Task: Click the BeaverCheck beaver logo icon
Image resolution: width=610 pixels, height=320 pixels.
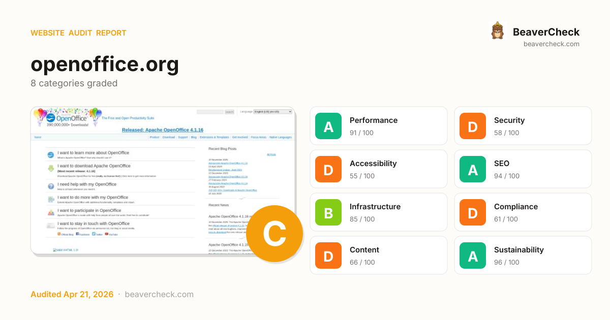Action: [x=497, y=31]
